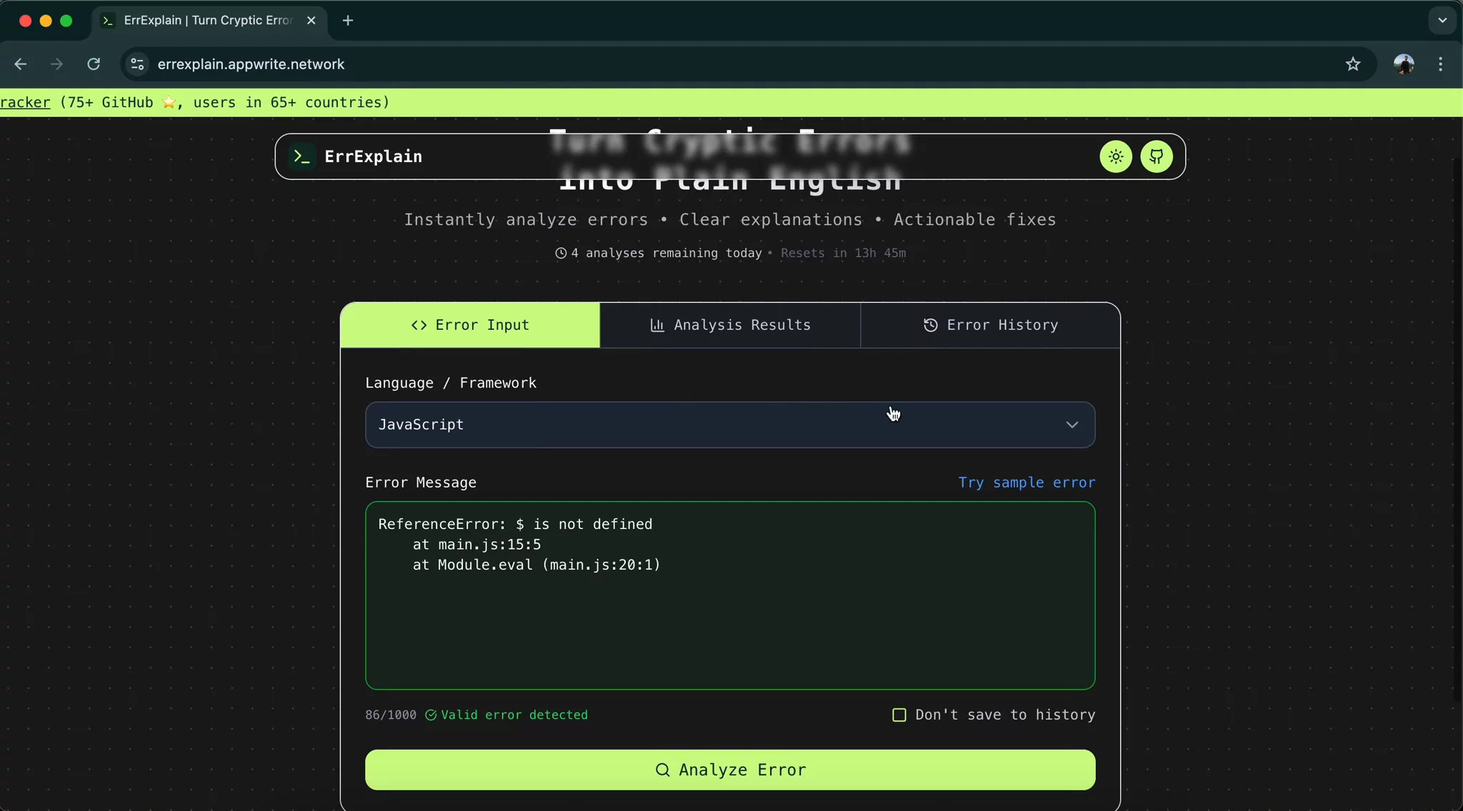The image size is (1463, 811).
Task: Check the Don't save to history box
Action: coord(899,715)
